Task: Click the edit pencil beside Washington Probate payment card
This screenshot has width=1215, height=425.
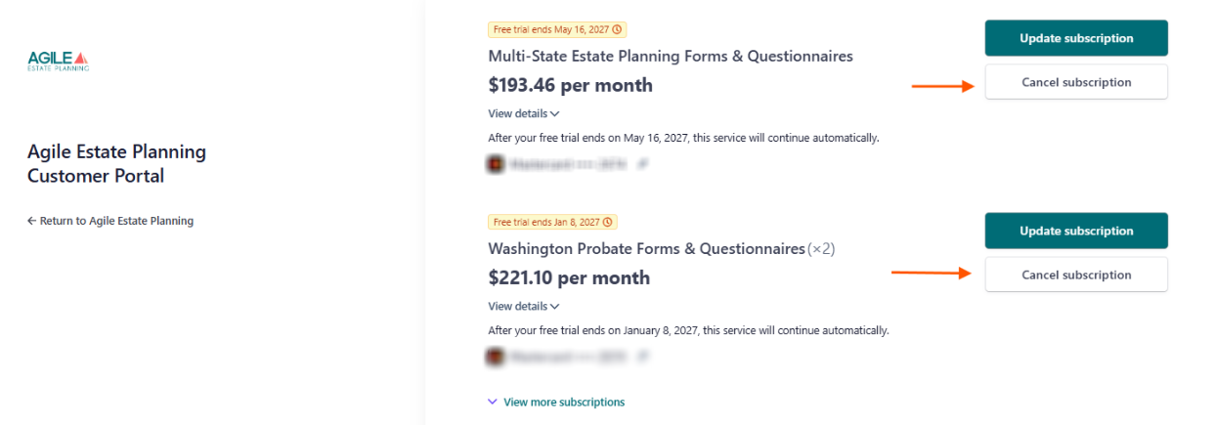Action: 644,357
